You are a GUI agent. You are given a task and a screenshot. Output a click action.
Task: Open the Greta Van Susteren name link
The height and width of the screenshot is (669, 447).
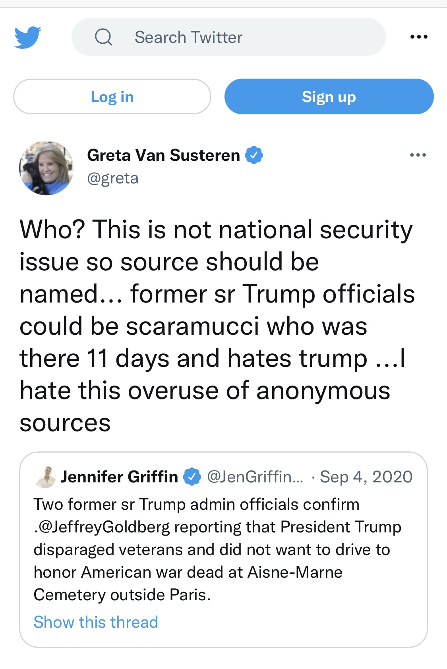coord(163,155)
